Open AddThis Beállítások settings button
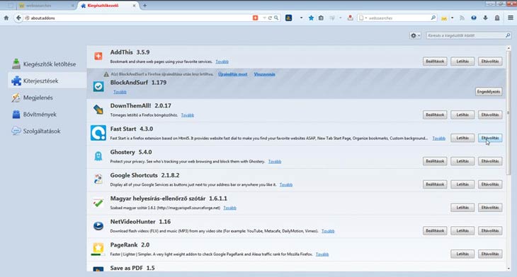The image size is (517, 277). pos(435,61)
